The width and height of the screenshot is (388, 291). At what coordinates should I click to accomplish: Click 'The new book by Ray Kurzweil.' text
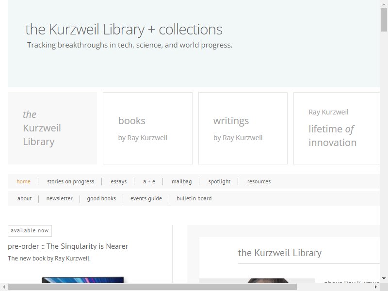49,259
